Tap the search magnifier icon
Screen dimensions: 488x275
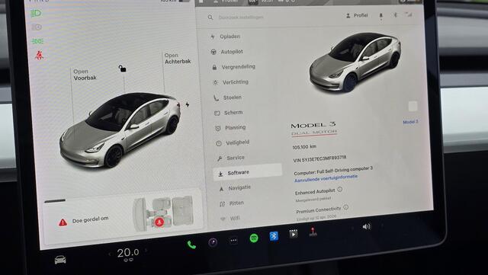(210, 17)
